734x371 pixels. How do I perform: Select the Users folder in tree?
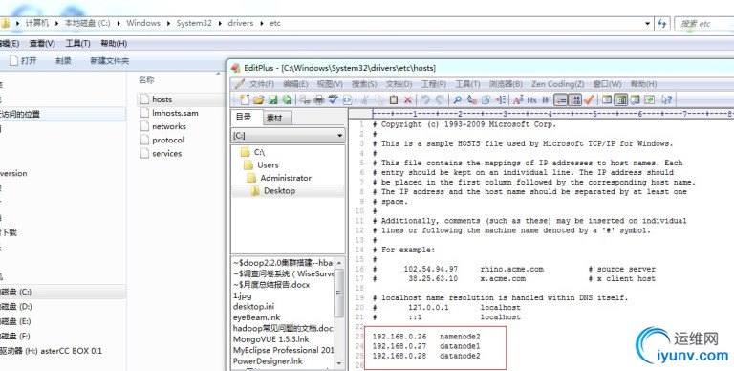[268, 164]
